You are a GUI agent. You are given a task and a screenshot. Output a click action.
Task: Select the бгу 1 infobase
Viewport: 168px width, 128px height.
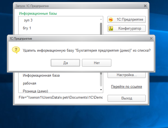coord(27,28)
